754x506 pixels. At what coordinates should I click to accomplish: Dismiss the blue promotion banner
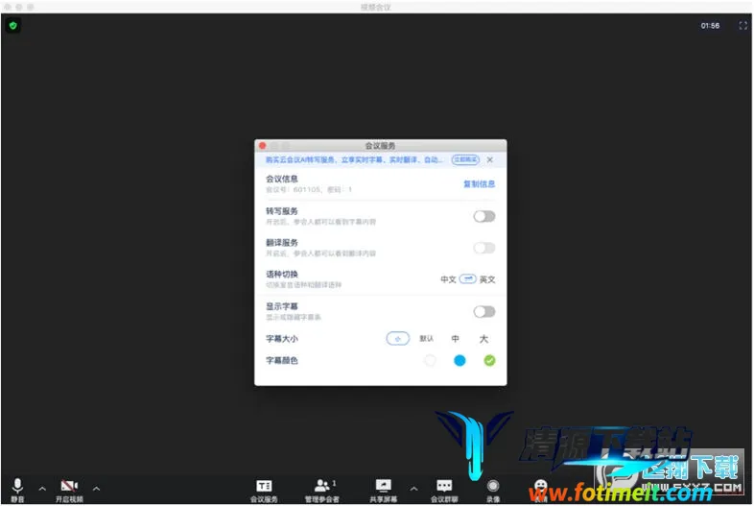tap(490, 160)
